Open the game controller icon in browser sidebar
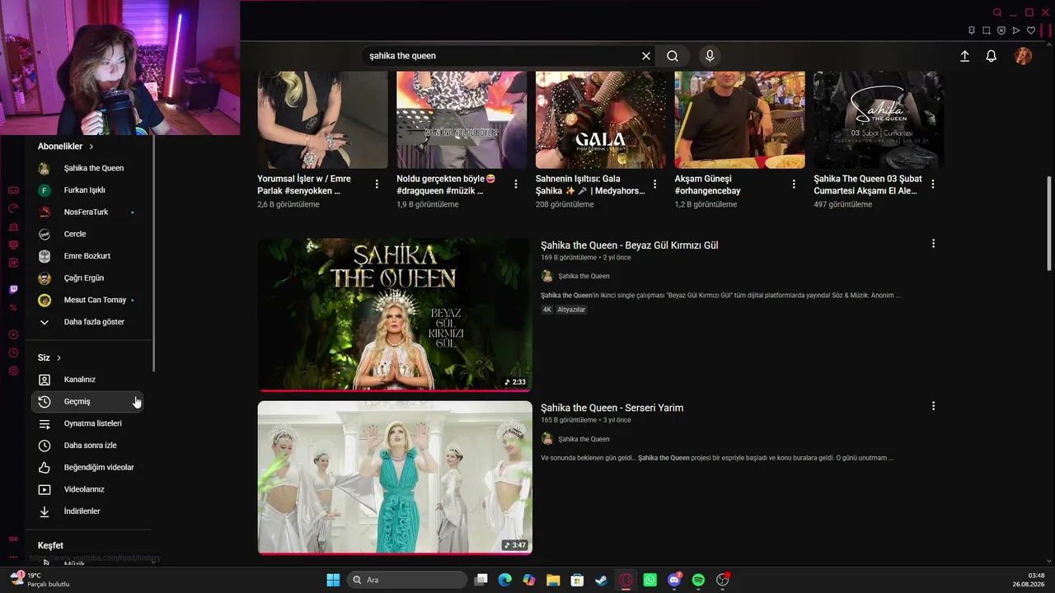This screenshot has width=1055, height=593. (x=13, y=190)
